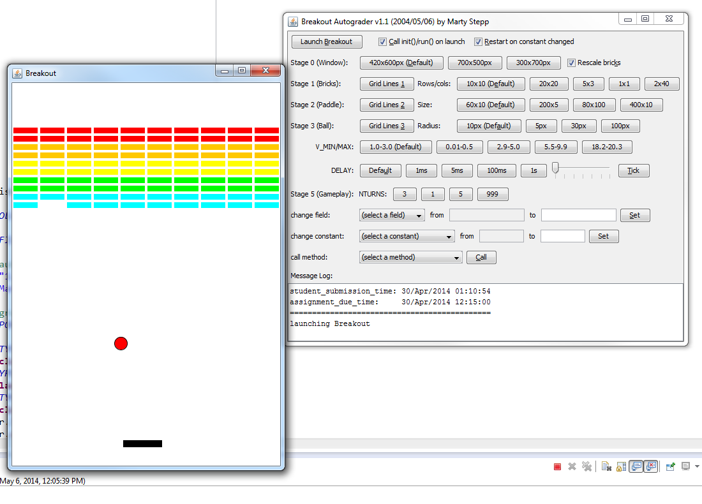The width and height of the screenshot is (702, 504).
Task: Uncheck Call init()/run() on launch
Action: (x=382, y=42)
